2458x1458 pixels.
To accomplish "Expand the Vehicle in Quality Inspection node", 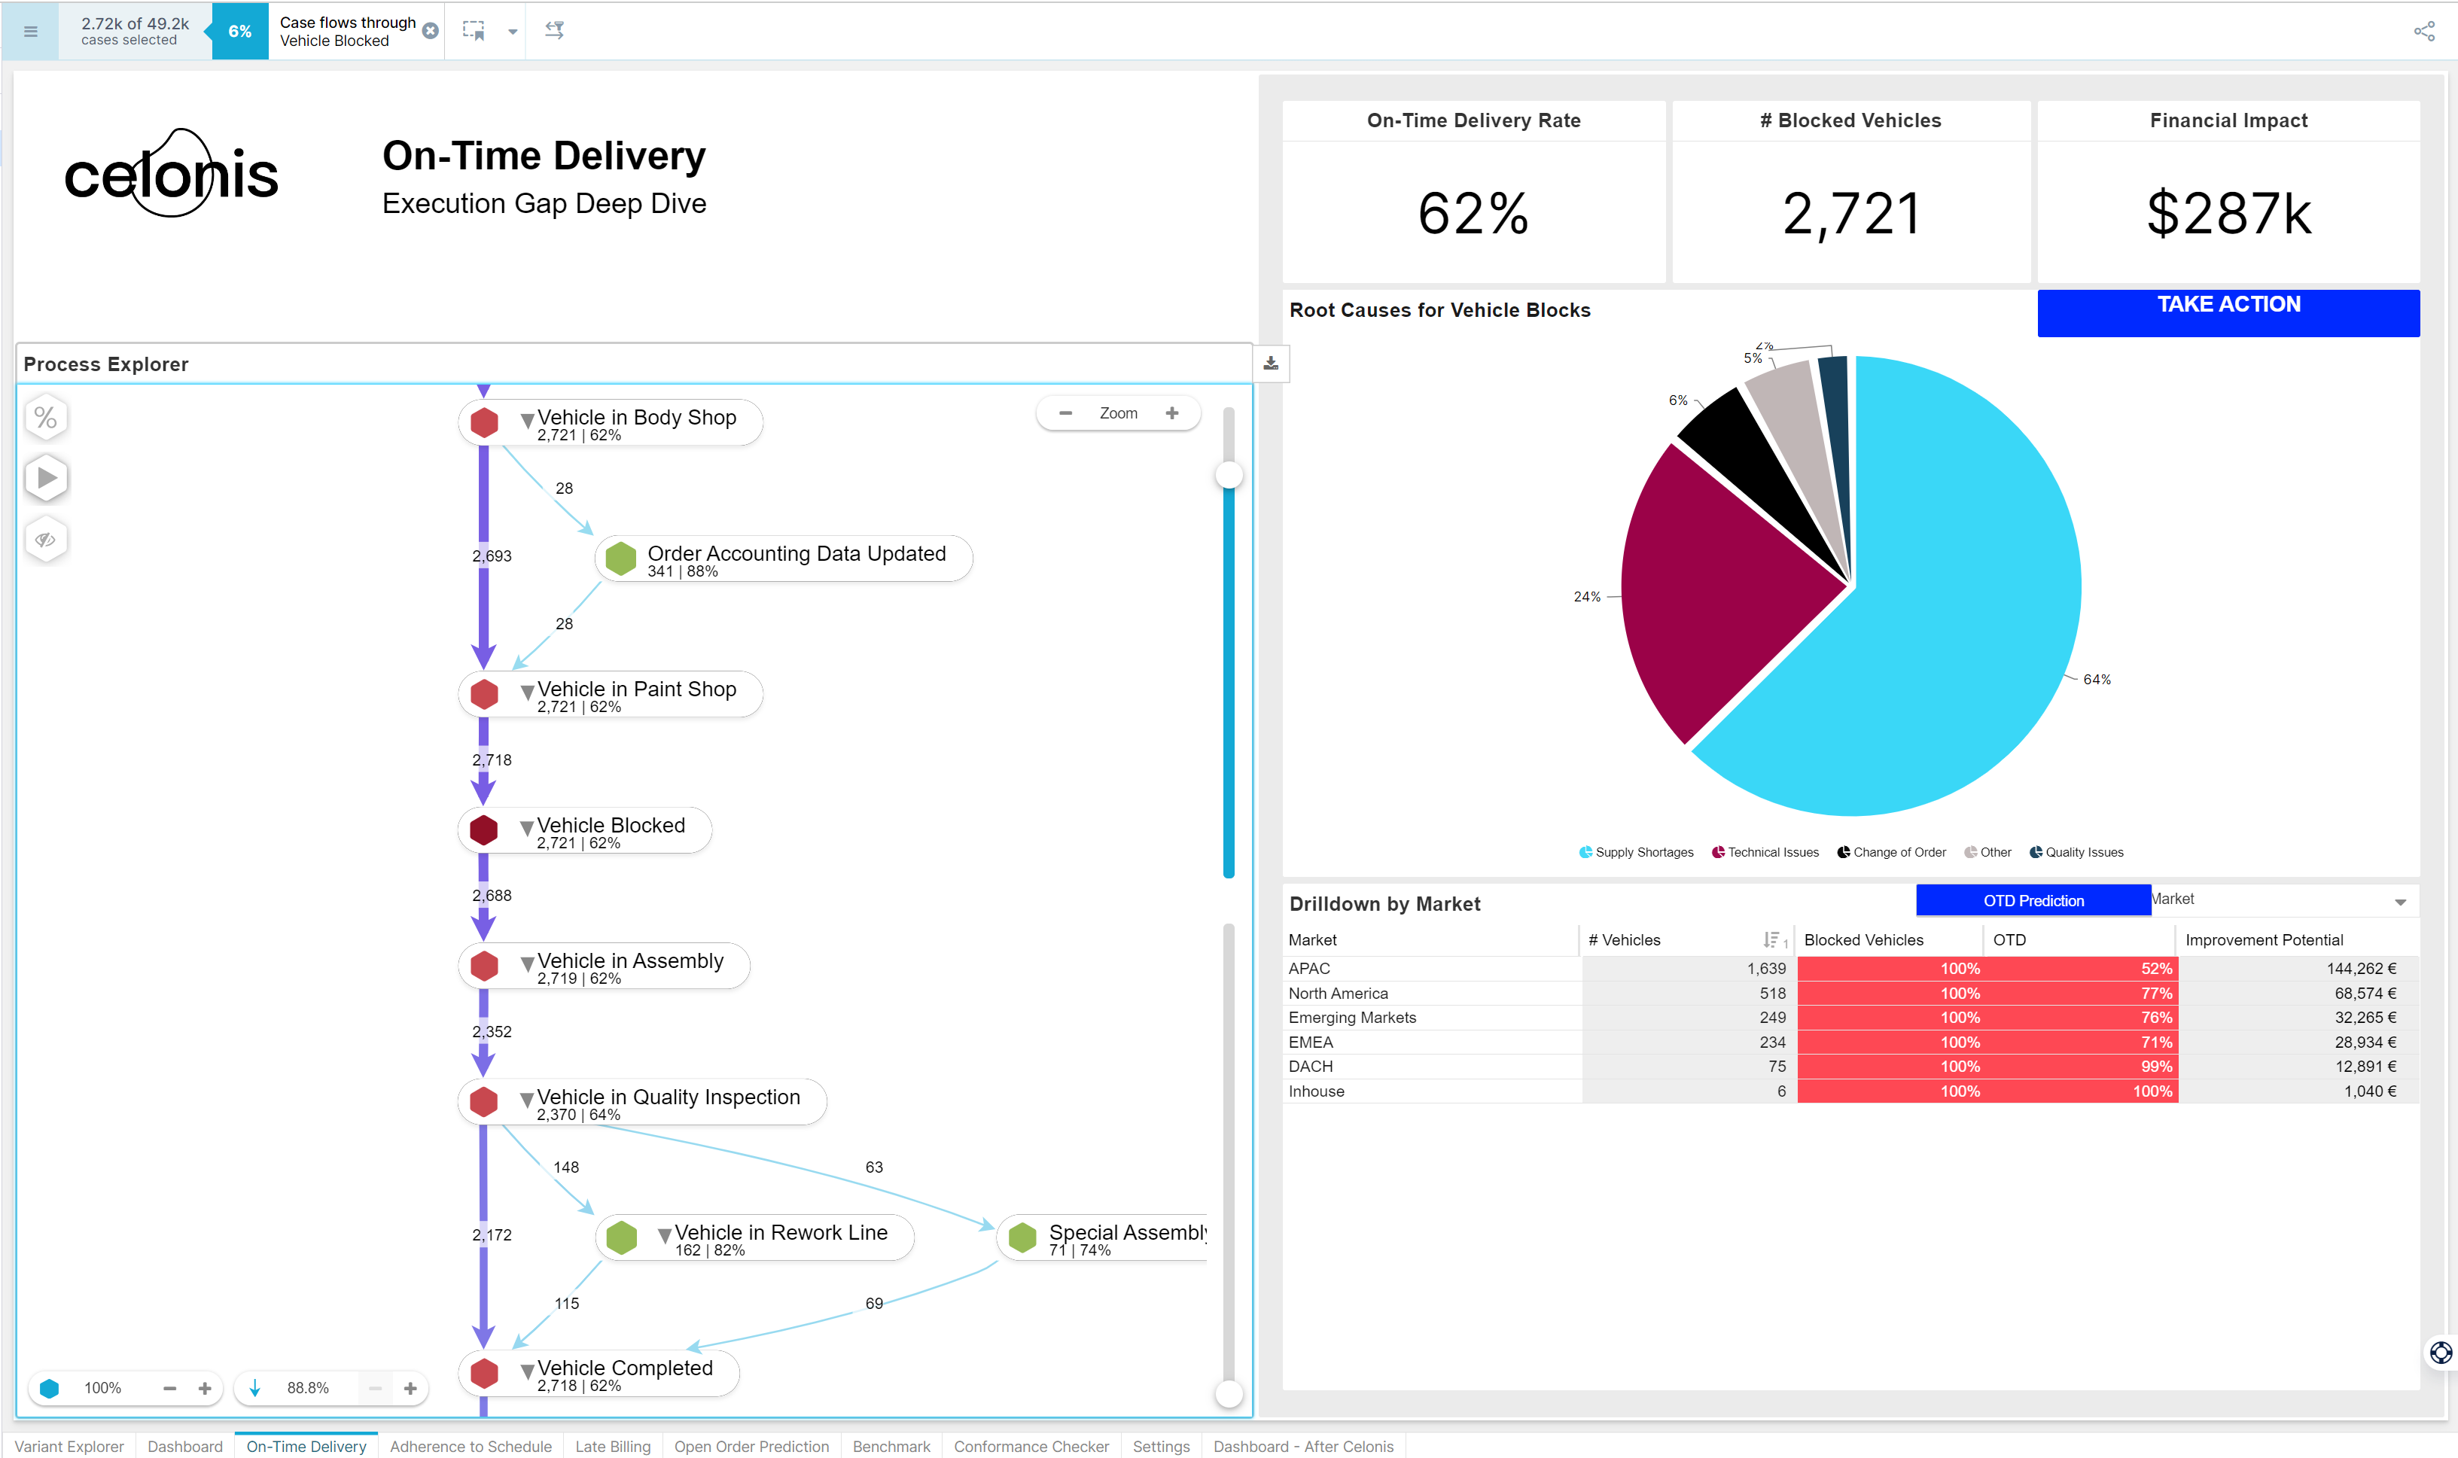I will [x=528, y=1100].
